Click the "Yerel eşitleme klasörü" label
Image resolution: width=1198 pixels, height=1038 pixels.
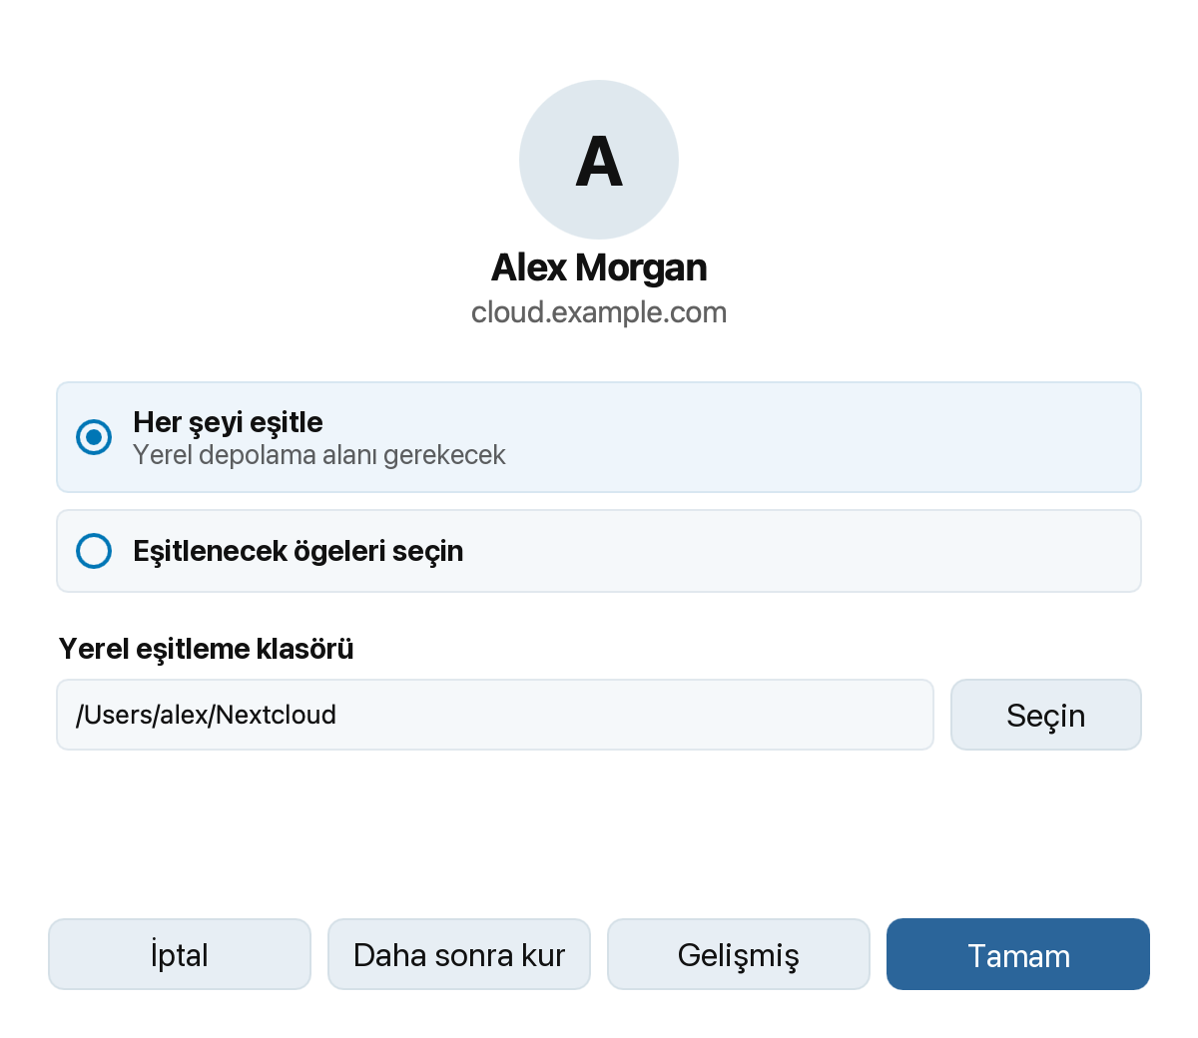[207, 649]
